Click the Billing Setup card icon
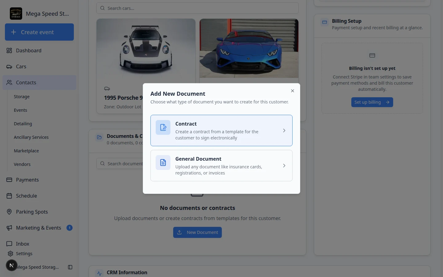Viewport: 443px width, 277px height. [325, 22]
